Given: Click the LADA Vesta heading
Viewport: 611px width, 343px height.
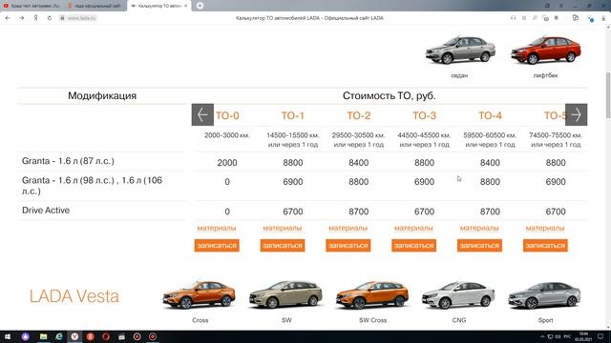Looking at the screenshot, I should point(74,296).
